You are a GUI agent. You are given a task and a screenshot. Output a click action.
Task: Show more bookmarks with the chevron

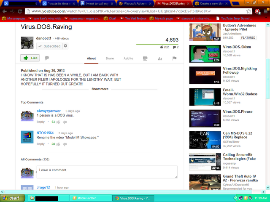tap(266, 18)
